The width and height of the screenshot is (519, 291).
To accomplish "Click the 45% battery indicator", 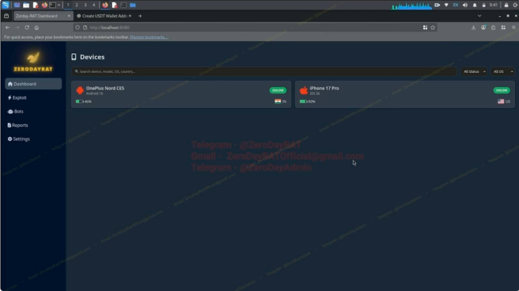I will [x=83, y=101].
